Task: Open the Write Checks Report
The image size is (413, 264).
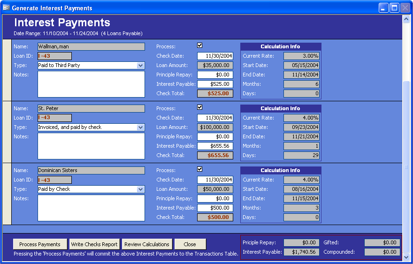Action: (94, 244)
